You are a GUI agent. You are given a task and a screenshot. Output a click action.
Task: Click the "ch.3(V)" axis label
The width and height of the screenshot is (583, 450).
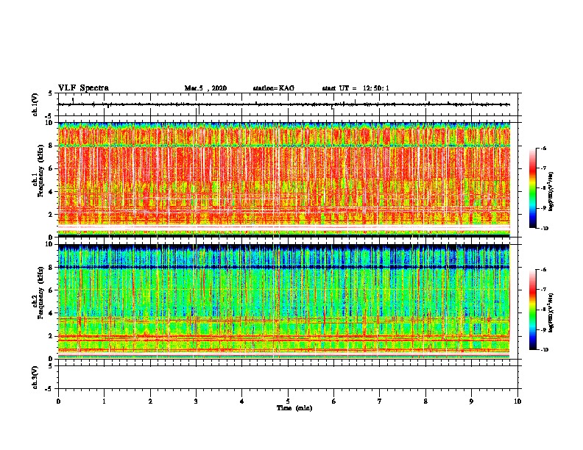35,377
